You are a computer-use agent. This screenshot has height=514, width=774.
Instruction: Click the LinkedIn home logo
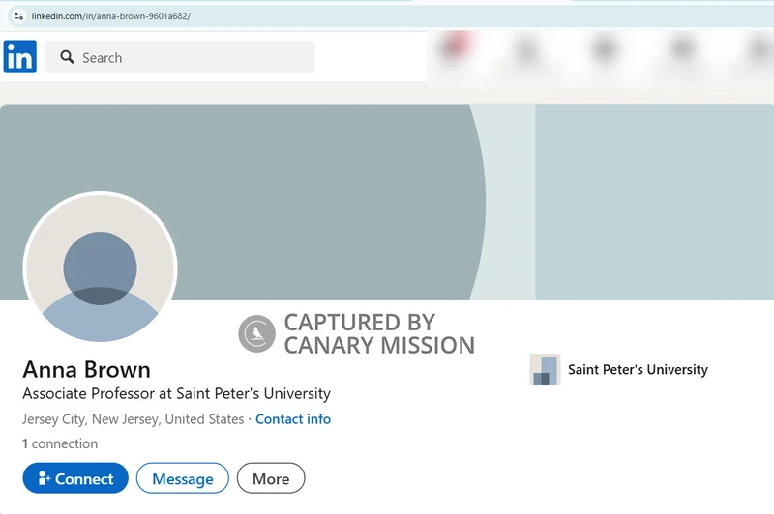20,57
